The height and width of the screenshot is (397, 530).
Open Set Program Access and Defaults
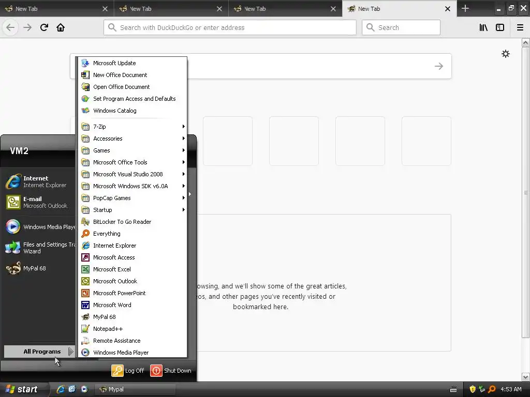(132, 99)
